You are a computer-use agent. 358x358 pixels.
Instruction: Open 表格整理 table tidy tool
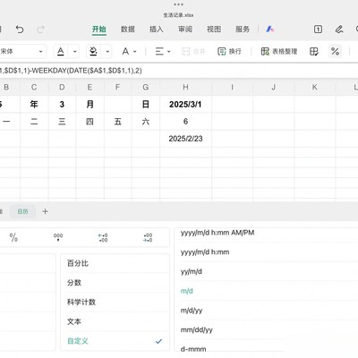279,52
